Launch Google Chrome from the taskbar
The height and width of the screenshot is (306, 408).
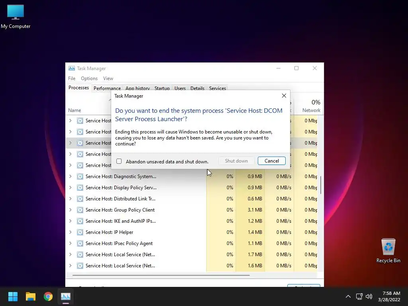(x=48, y=296)
